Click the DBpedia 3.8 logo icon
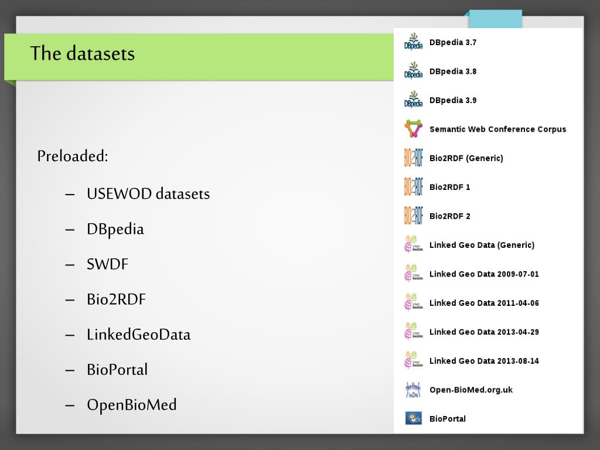Viewport: 600px width, 450px height. tap(413, 71)
